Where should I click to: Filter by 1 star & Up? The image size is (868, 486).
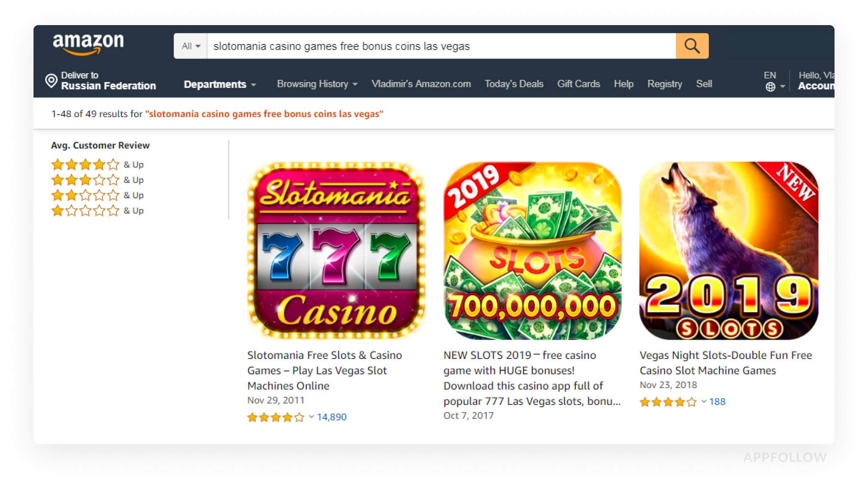[x=97, y=211]
